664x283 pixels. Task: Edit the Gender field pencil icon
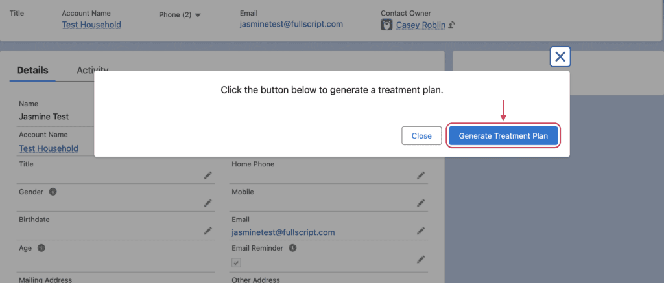point(208,203)
